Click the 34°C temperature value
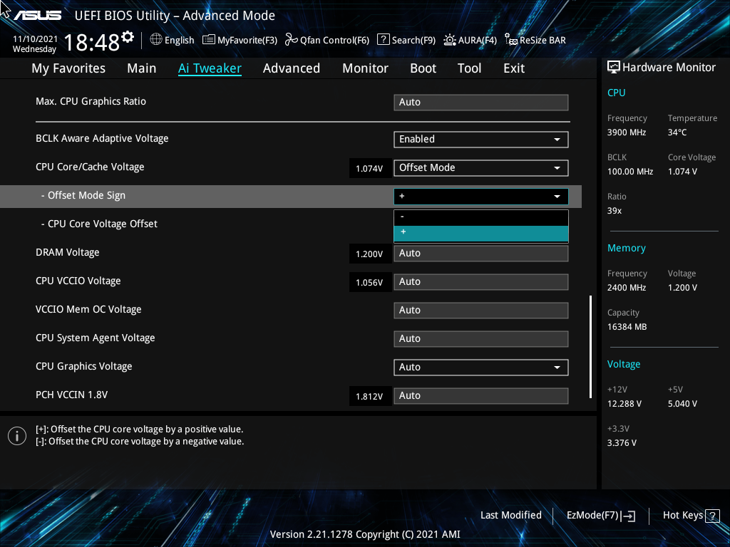The image size is (730, 547). (677, 132)
